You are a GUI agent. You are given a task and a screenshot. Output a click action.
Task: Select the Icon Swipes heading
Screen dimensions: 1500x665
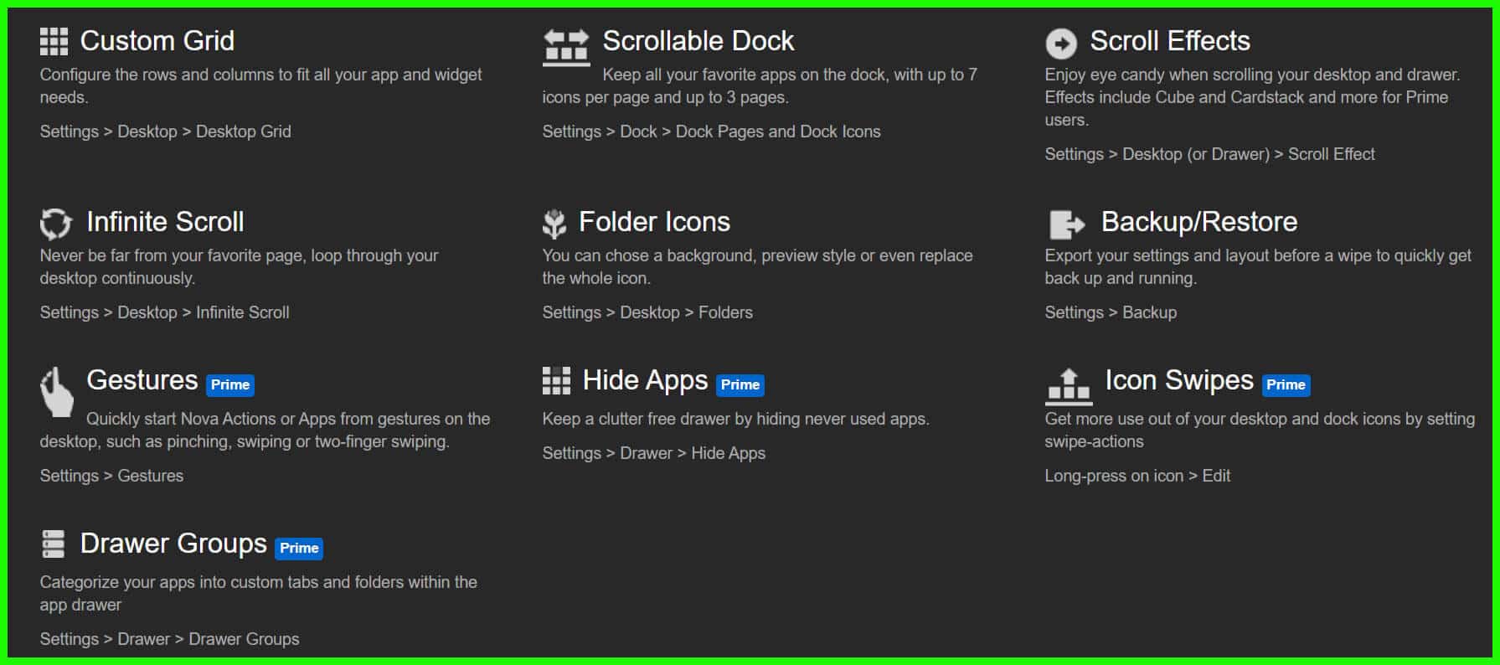(1179, 381)
